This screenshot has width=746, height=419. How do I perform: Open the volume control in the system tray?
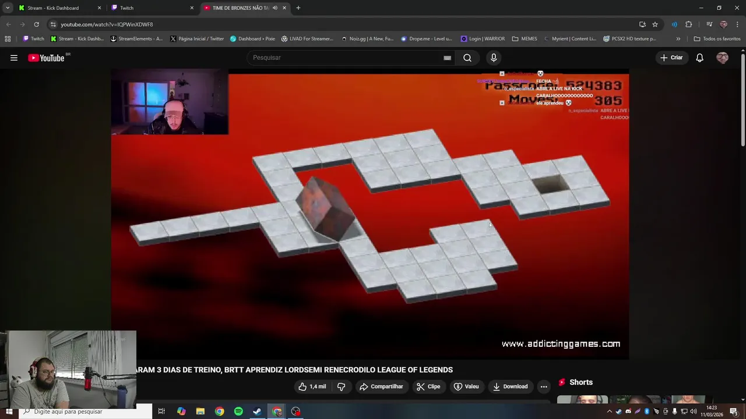point(694,411)
